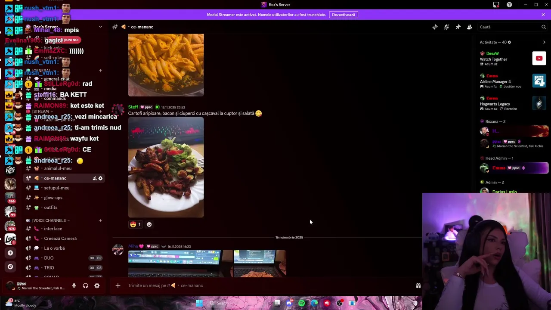Open DeeaW's Watch Together YouTube thumbnail
The image size is (551, 310).
click(x=539, y=59)
